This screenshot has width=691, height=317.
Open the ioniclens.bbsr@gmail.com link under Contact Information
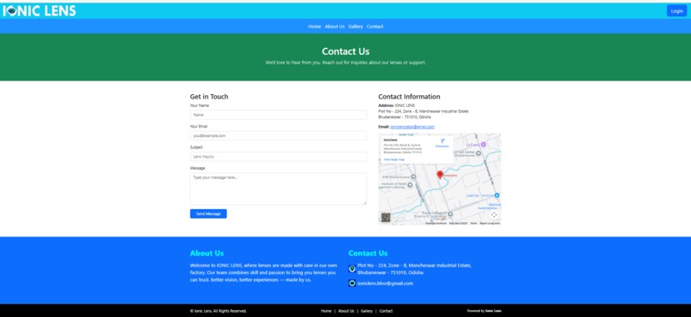(412, 127)
